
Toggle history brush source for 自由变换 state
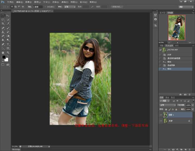[160, 65]
